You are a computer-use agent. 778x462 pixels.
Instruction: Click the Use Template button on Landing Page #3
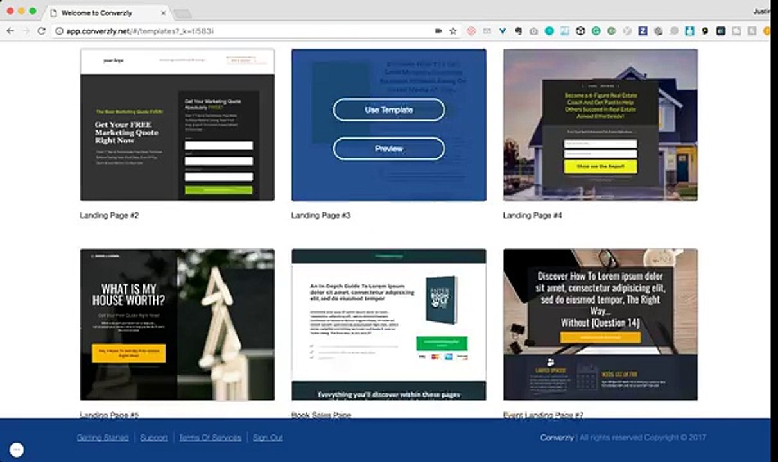388,110
